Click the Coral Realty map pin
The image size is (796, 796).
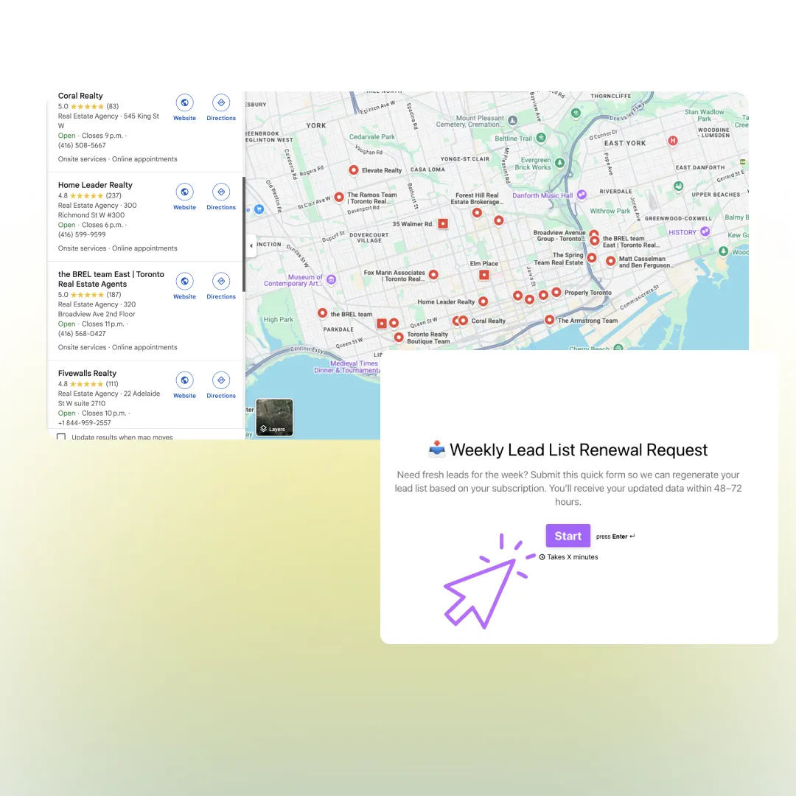463,321
